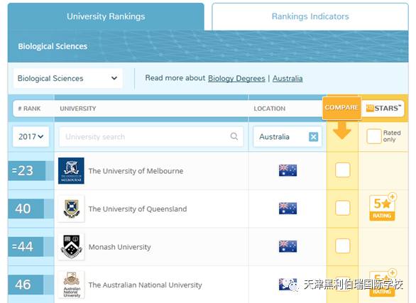Click the magnifier search icon

coord(234,136)
